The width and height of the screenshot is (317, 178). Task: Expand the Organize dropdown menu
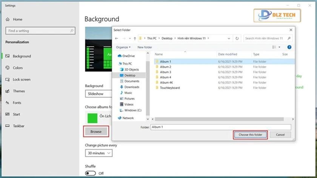click(x=123, y=47)
